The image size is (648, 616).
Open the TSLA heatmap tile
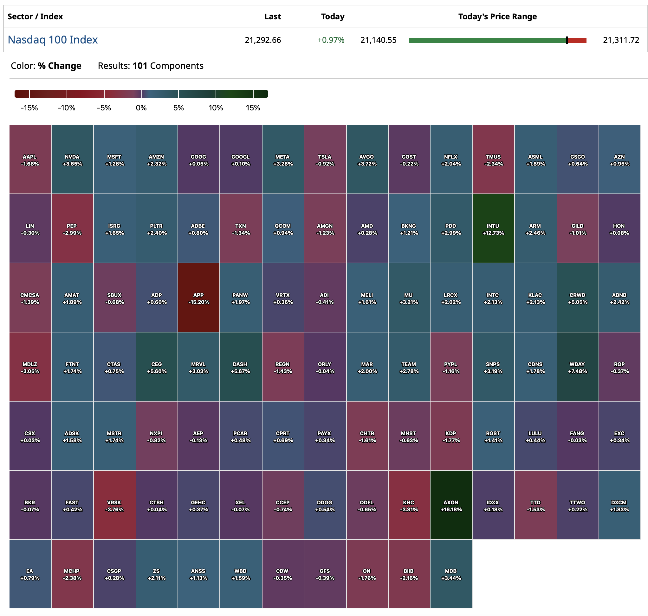click(x=325, y=159)
